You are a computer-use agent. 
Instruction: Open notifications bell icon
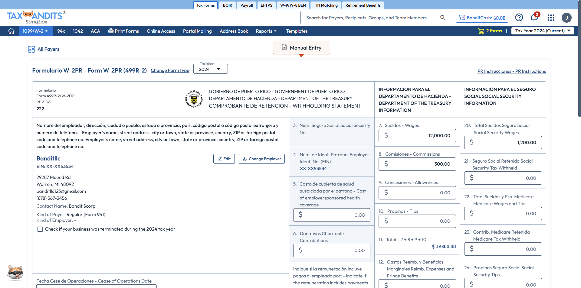click(x=534, y=18)
